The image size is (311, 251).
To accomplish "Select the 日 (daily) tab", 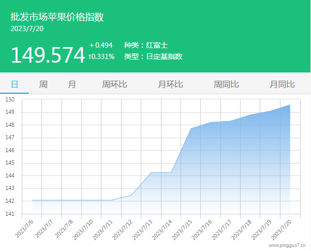I will (x=14, y=84).
